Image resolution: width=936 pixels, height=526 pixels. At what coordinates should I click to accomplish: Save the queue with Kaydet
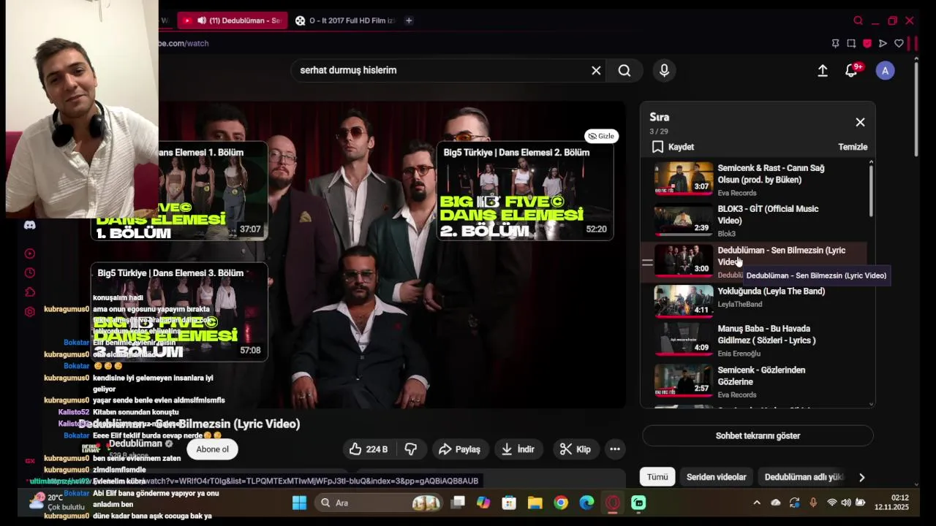[x=673, y=147]
